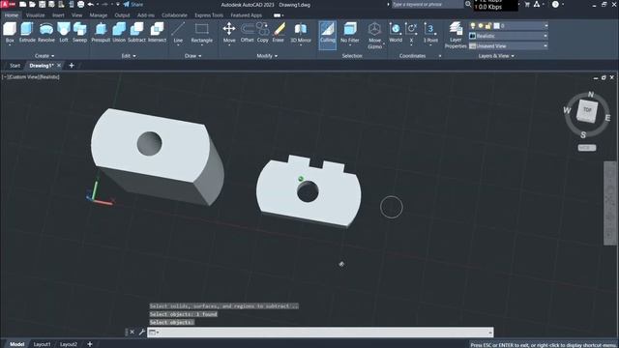This screenshot has width=619, height=348.
Task: Click the search magnifier icon
Action: (468, 4)
